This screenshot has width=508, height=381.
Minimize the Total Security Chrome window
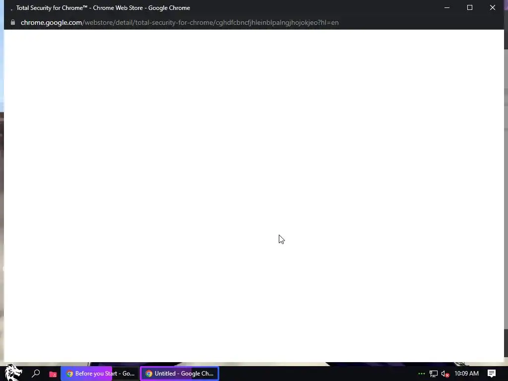(x=447, y=7)
